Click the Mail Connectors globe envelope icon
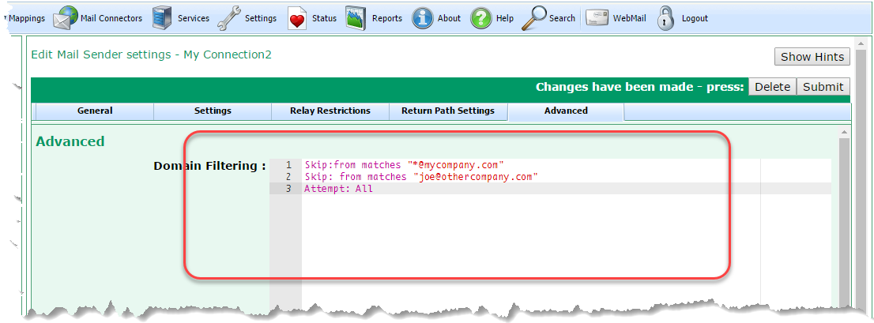Screen dimensions: 874x323 pos(66,18)
